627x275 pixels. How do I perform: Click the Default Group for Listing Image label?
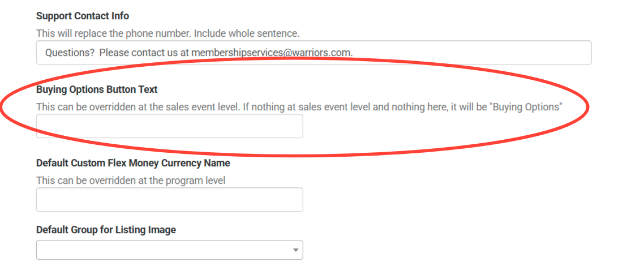pos(106,230)
